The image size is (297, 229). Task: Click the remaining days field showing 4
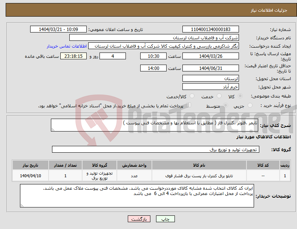pyautogui.click(x=113, y=56)
